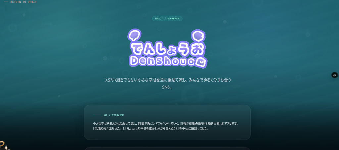Click the top-left fish icon in the logo
The width and height of the screenshot is (339, 150).
(x=134, y=35)
